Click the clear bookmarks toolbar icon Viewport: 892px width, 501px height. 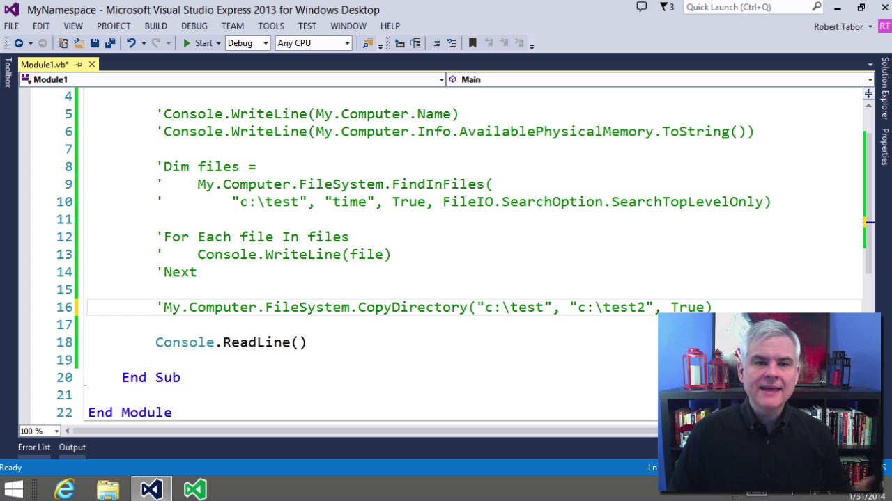pyautogui.click(x=518, y=43)
